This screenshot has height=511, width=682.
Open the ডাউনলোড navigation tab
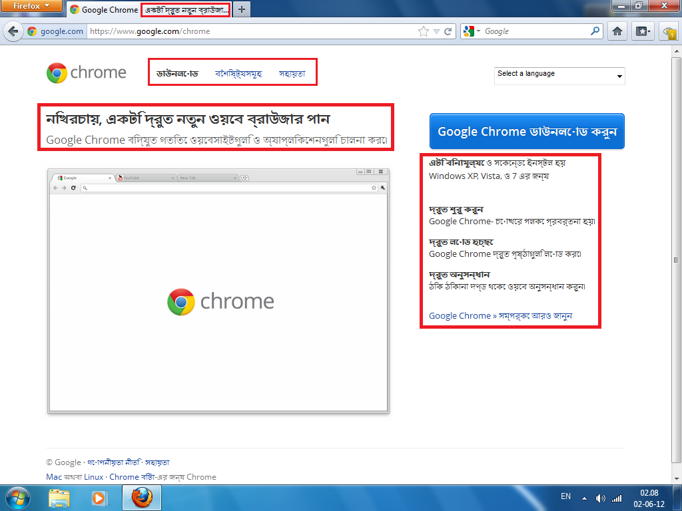(x=177, y=73)
